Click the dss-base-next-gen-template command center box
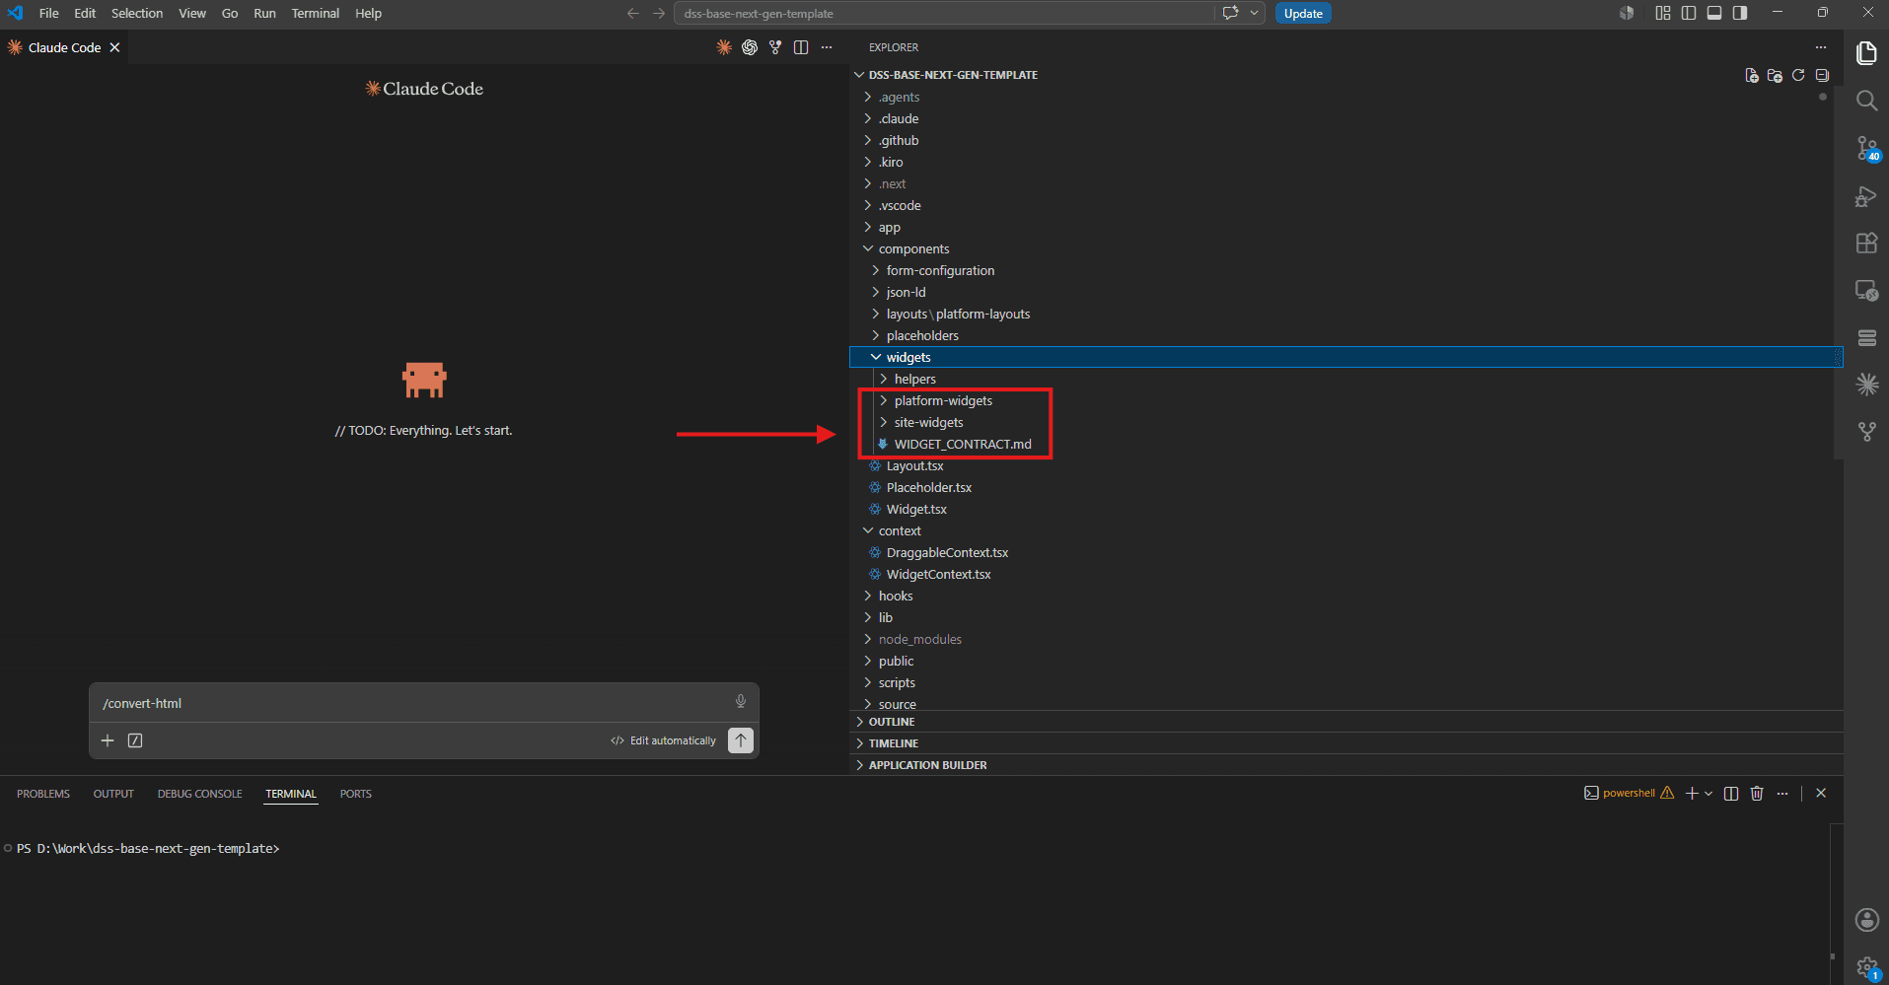Viewport: 1889px width, 985px height. [944, 13]
